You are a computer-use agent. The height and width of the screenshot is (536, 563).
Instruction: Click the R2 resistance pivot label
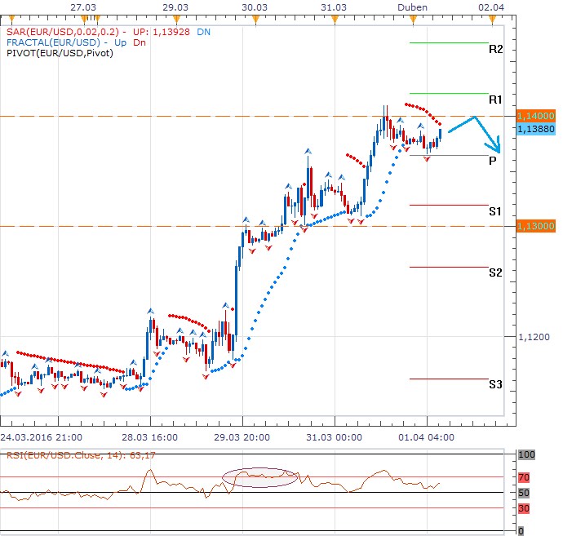click(495, 50)
